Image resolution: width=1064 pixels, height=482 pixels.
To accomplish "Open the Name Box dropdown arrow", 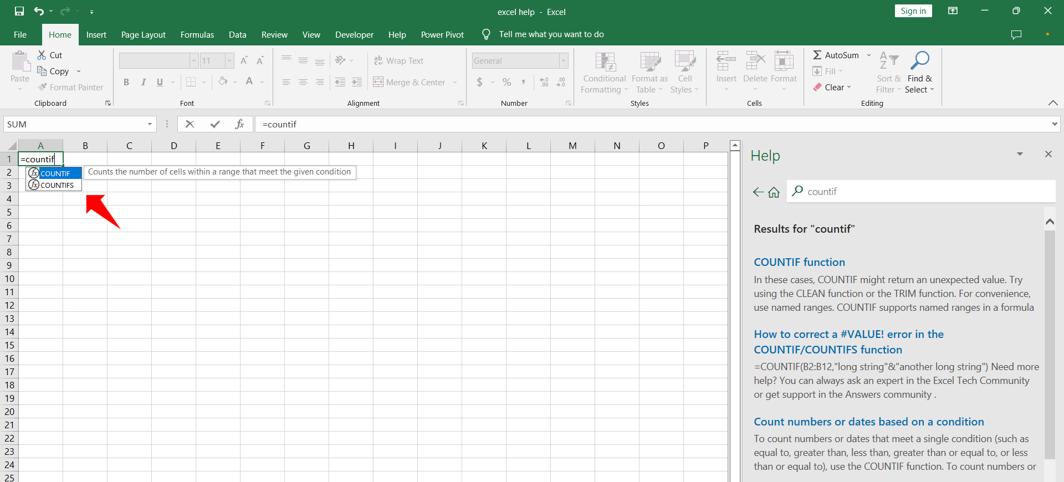I will click(150, 124).
